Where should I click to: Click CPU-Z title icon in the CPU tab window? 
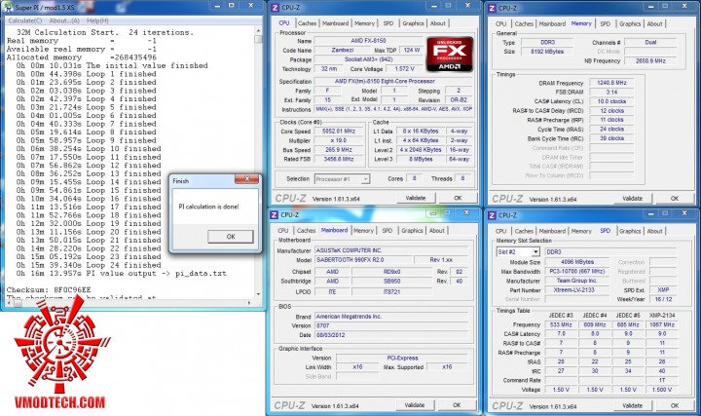[x=276, y=8]
